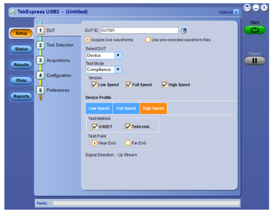
Task: Click the Device Profile heading
Action: 98,98
